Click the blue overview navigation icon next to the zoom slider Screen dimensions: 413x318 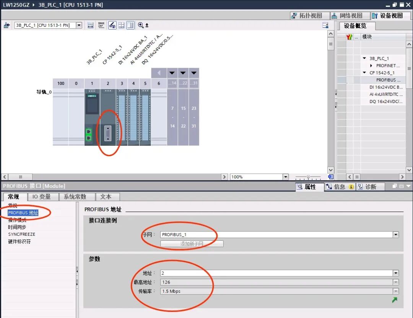[x=331, y=177]
